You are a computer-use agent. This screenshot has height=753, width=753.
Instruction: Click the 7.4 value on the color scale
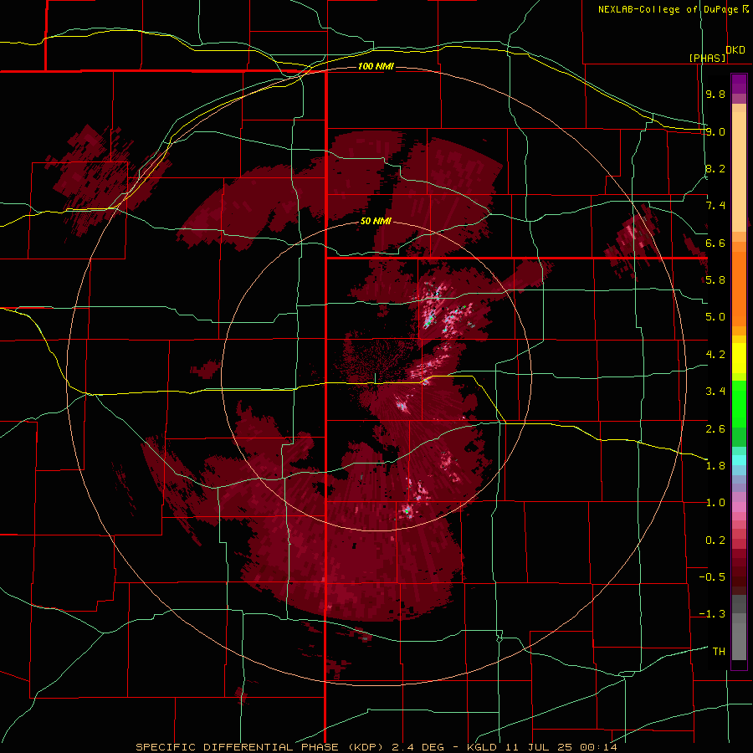coord(715,206)
